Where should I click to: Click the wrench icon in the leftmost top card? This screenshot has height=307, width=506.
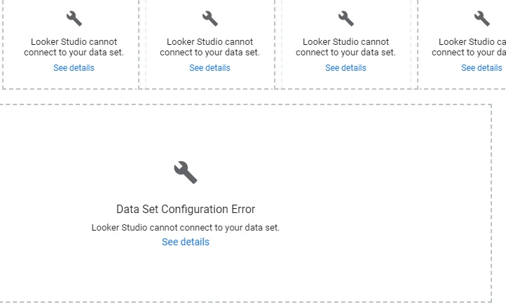pos(74,18)
